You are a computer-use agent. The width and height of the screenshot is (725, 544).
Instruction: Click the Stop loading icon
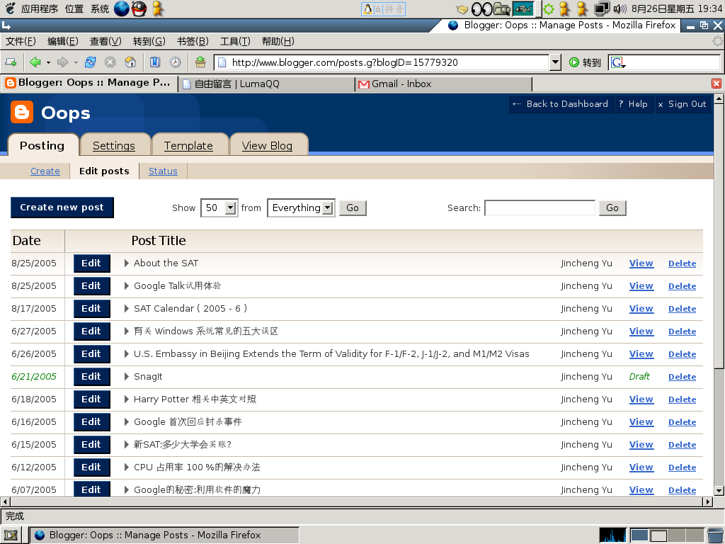[110, 62]
